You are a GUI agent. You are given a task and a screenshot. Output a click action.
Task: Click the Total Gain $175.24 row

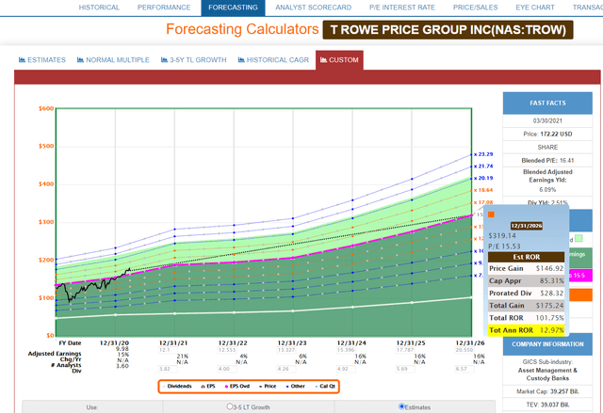(x=526, y=306)
